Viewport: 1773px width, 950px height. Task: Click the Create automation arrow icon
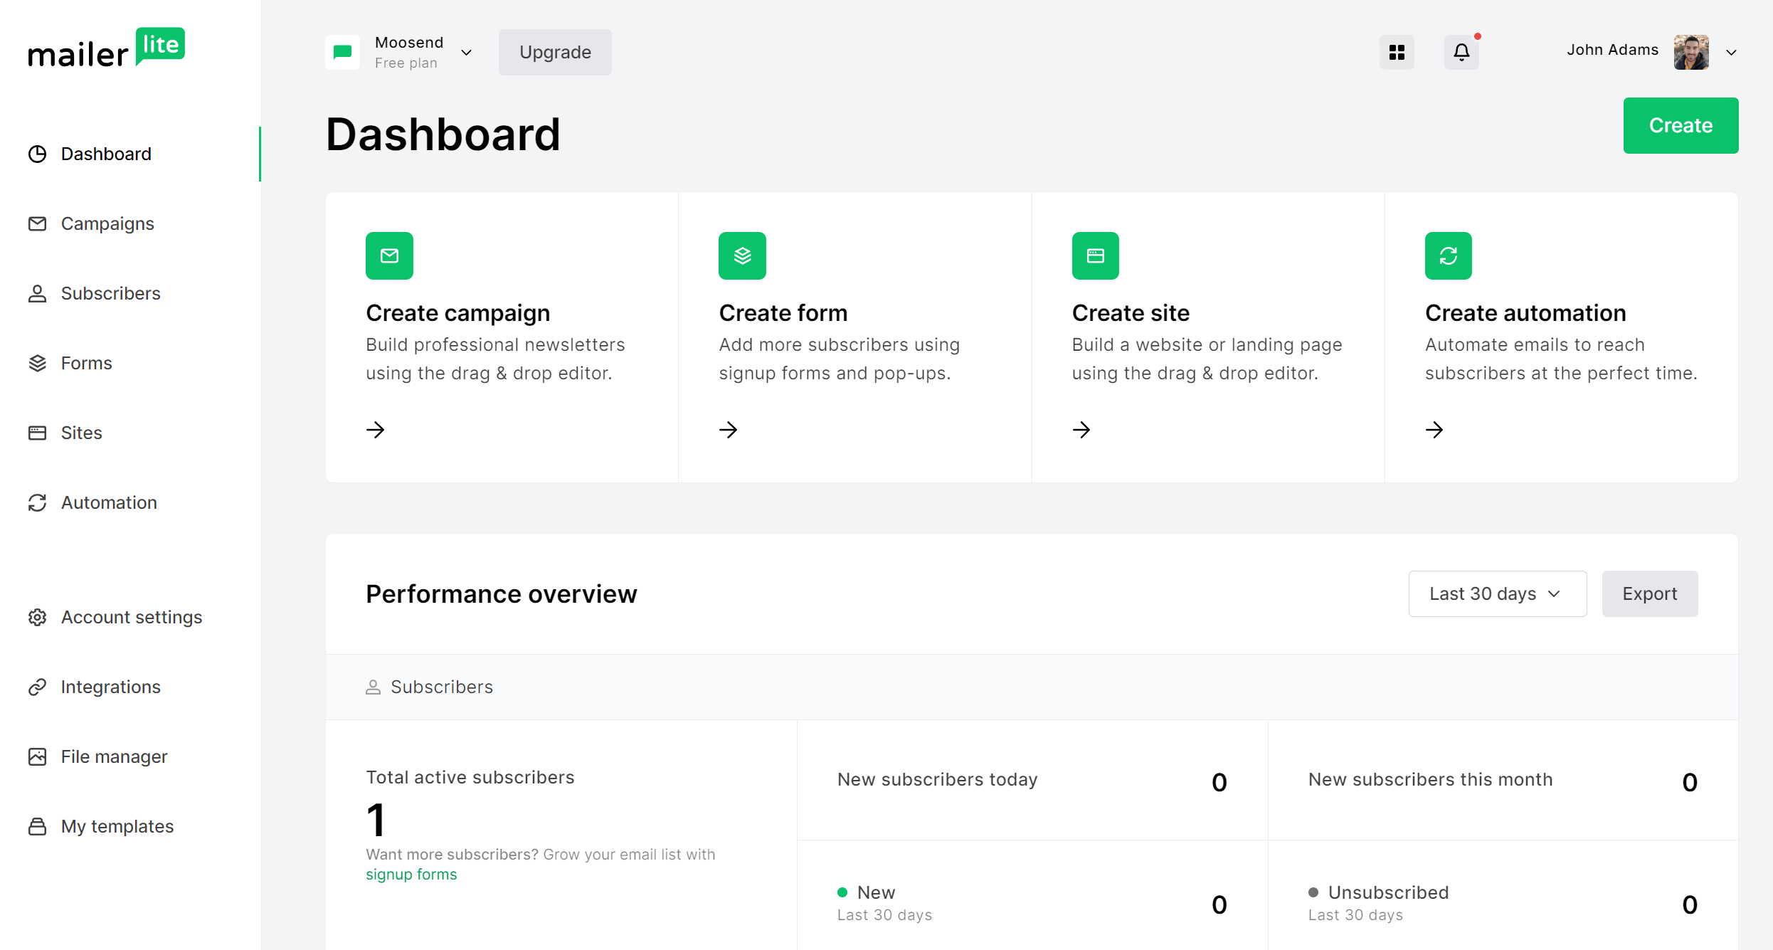pyautogui.click(x=1435, y=429)
